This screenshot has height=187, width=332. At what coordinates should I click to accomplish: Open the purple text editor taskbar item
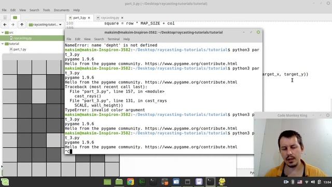[199, 182]
